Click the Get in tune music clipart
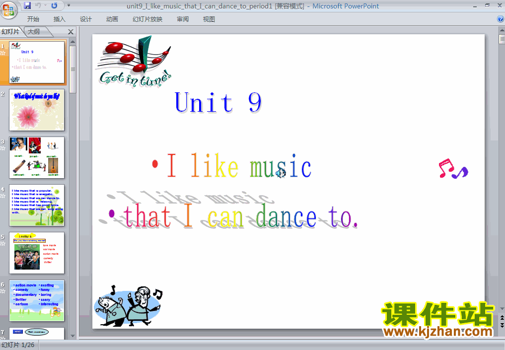Viewport: 505px width, 350px height. [x=134, y=61]
